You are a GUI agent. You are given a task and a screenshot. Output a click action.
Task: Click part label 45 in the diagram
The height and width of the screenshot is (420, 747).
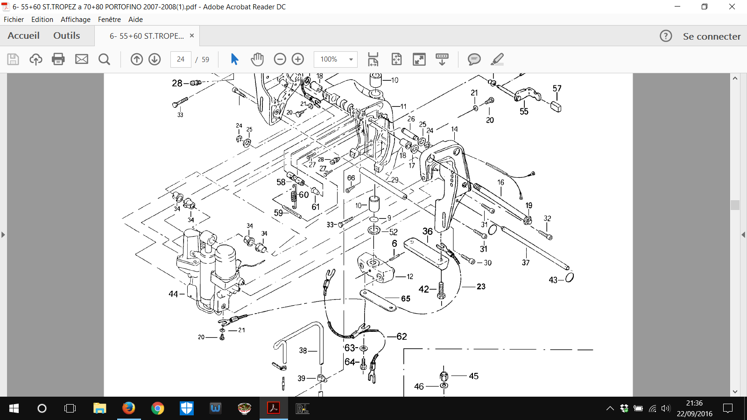[x=473, y=376]
